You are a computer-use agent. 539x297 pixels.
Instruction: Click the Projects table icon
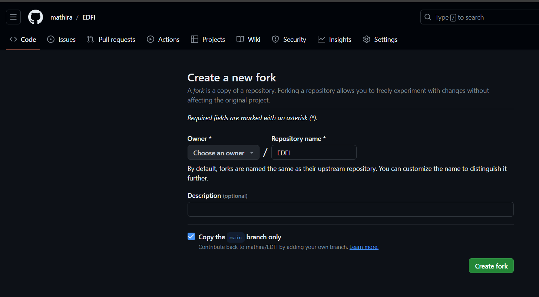pyautogui.click(x=195, y=40)
